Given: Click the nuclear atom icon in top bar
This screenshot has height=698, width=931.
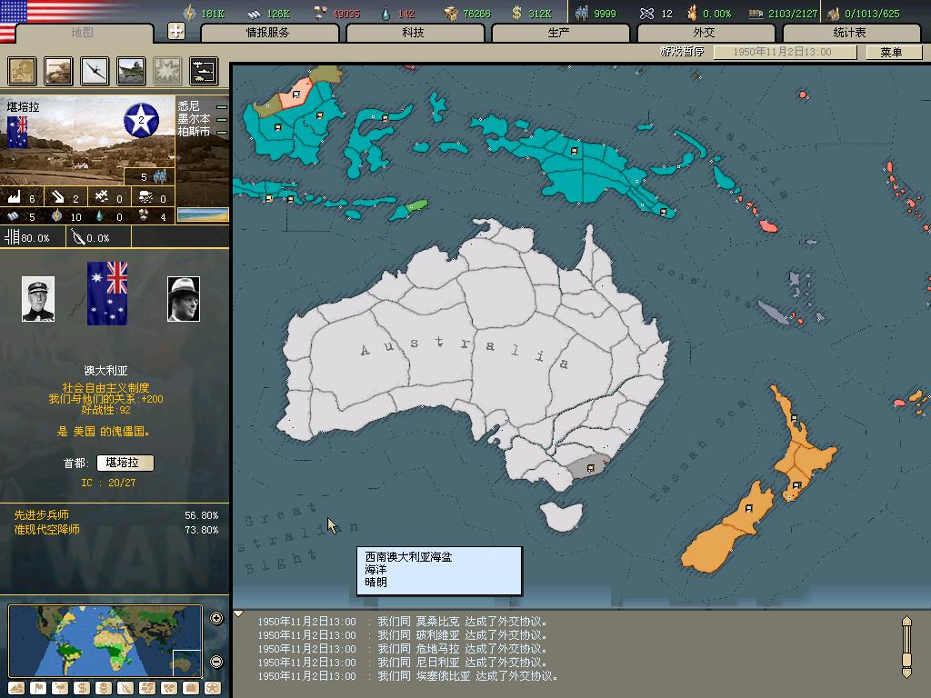Looking at the screenshot, I should [x=647, y=13].
